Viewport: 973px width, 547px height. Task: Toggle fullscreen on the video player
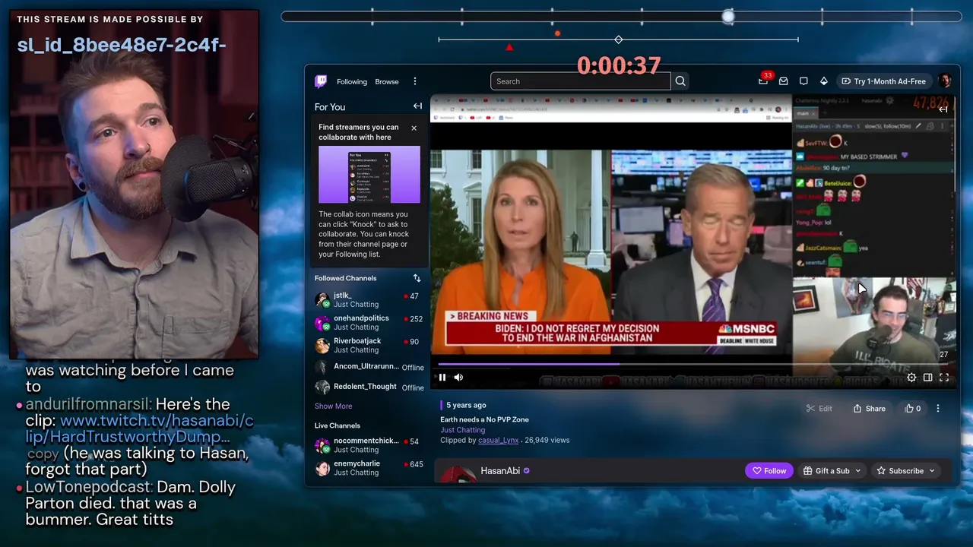click(944, 378)
